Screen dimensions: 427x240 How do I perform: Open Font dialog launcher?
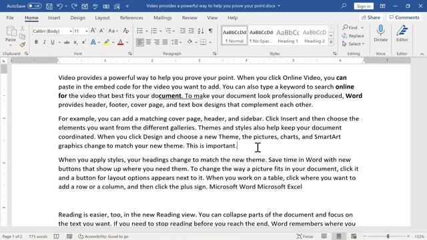tap(130, 53)
